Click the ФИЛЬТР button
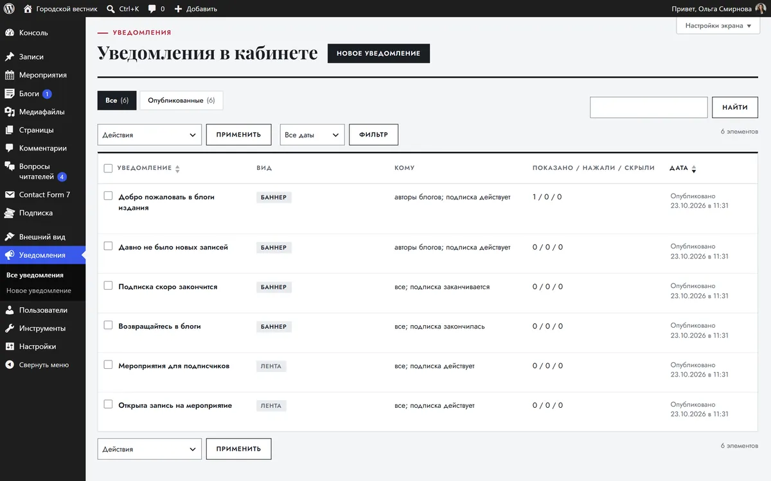Screen dimensions: 771x481 373,135
